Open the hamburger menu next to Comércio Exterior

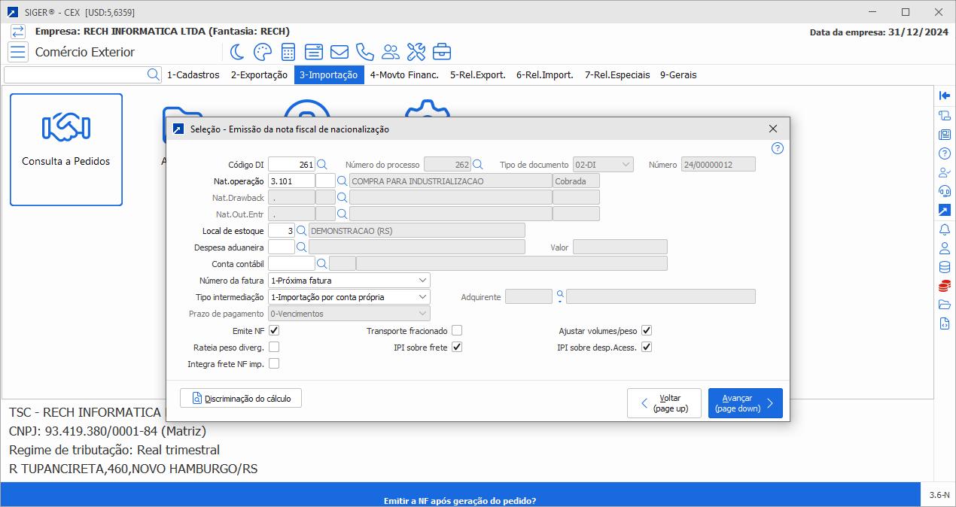click(x=18, y=52)
